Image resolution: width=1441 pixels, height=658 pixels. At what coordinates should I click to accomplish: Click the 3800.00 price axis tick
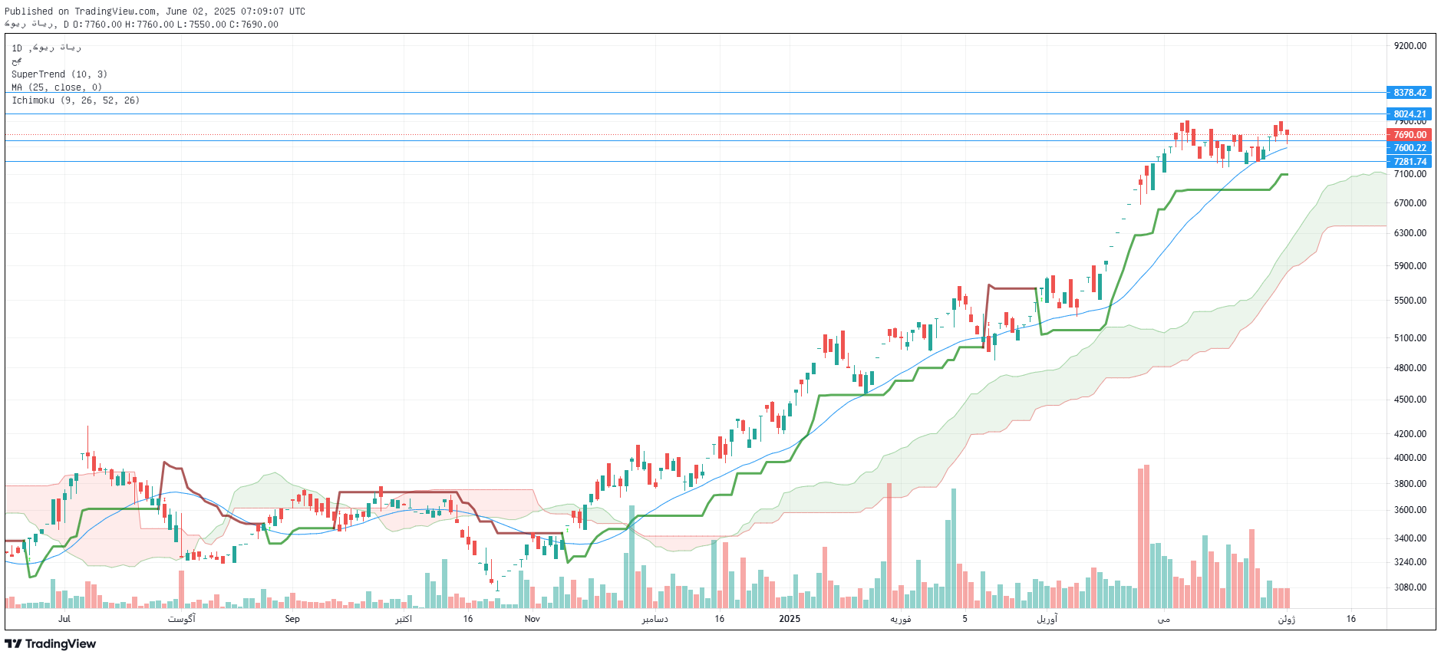[x=1410, y=484]
